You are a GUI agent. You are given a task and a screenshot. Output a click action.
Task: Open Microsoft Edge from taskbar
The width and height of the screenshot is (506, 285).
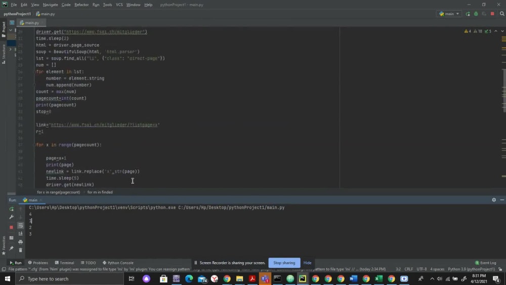(x=189, y=278)
